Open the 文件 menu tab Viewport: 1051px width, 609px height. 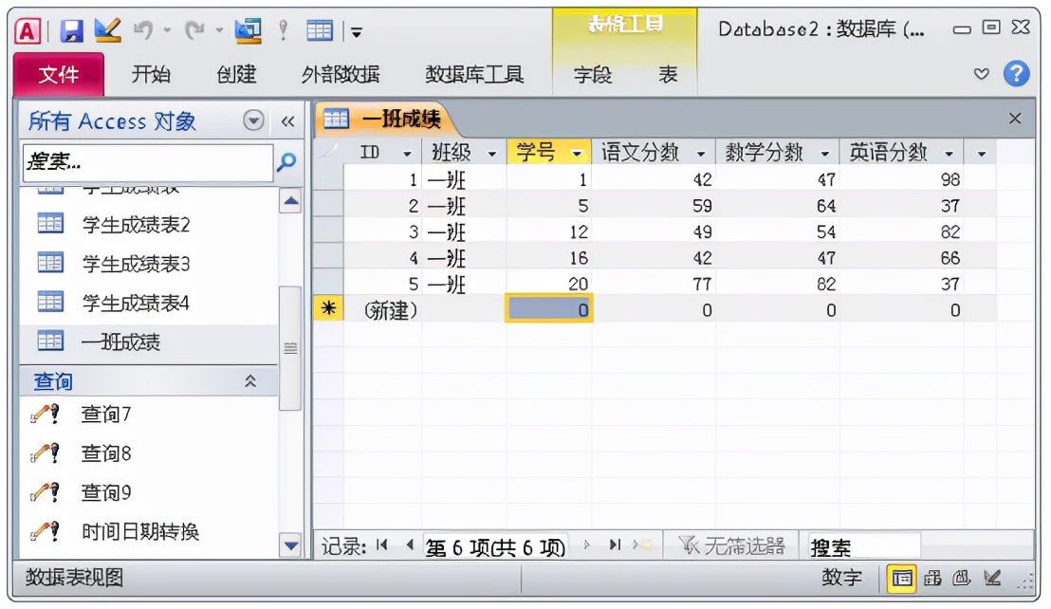[58, 74]
